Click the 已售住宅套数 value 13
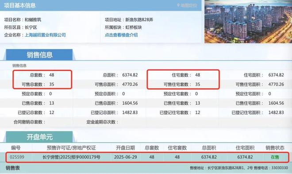Viewport: 292px width, 174px height. click(x=198, y=103)
